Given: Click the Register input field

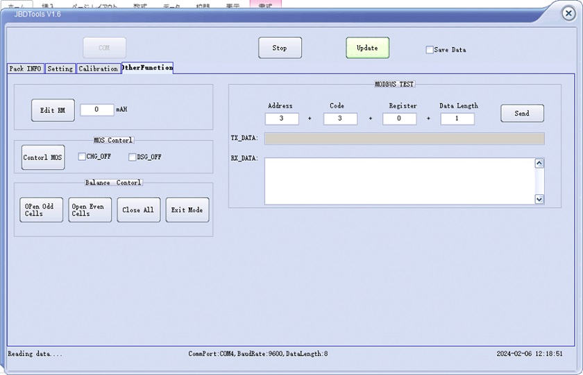Looking at the screenshot, I should pos(399,119).
